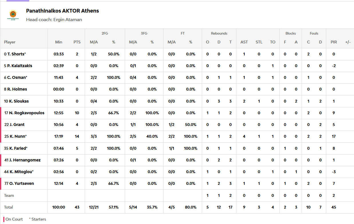Select K. Mitoglou from the table

[20, 172]
